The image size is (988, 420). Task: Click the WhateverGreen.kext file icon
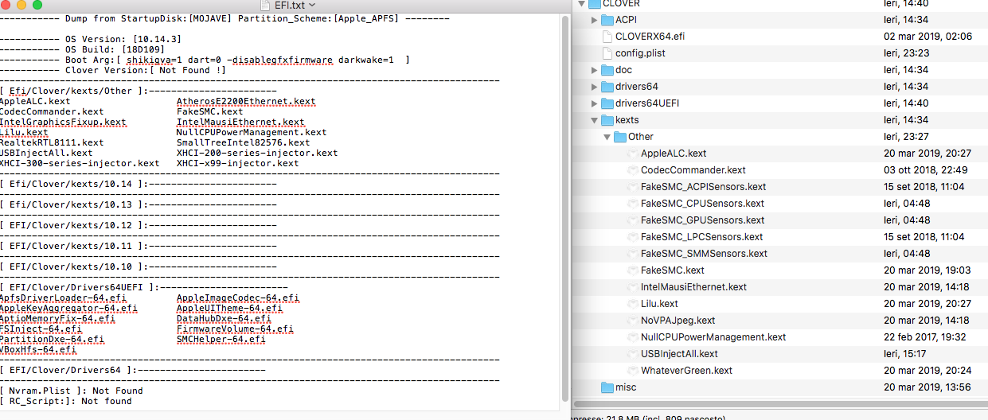pyautogui.click(x=632, y=371)
